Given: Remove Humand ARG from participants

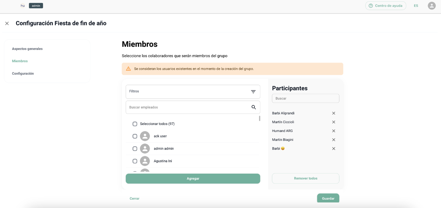Looking at the screenshot, I should [334, 131].
